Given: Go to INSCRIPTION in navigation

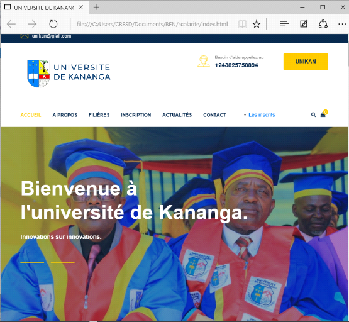Looking at the screenshot, I should [136, 115].
